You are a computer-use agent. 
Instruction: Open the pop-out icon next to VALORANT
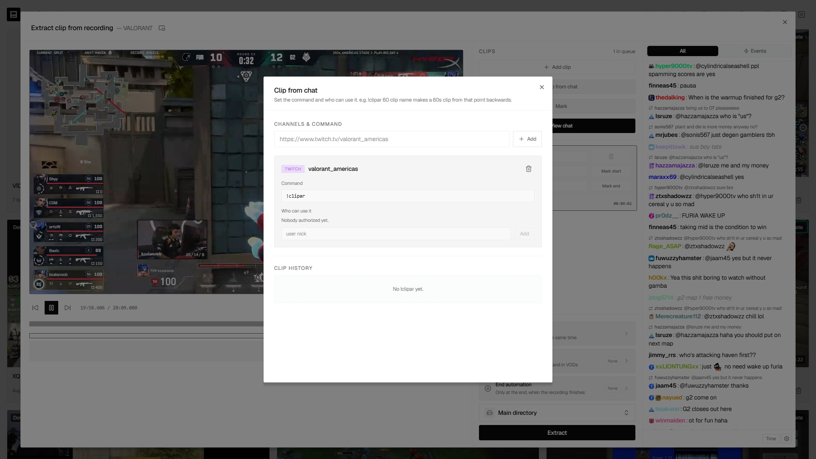[x=162, y=28]
